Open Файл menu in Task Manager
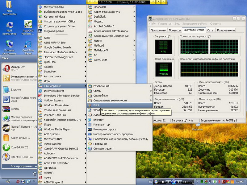 [152, 24]
